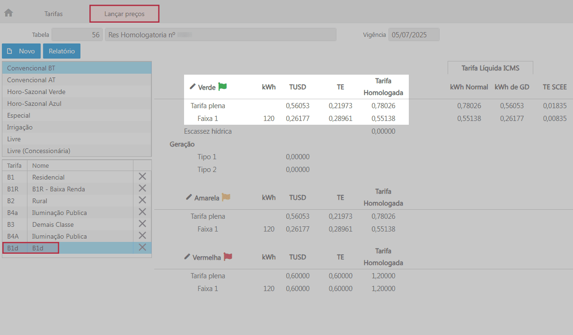Viewport: 573px width, 335px height.
Task: Remove the B1R Baixa Renda tariff
Action: (x=142, y=189)
